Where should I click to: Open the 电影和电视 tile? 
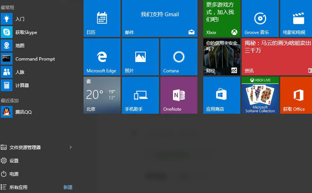click(x=296, y=18)
